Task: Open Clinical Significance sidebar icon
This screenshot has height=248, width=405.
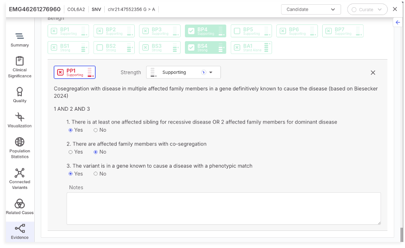Action: (20, 67)
